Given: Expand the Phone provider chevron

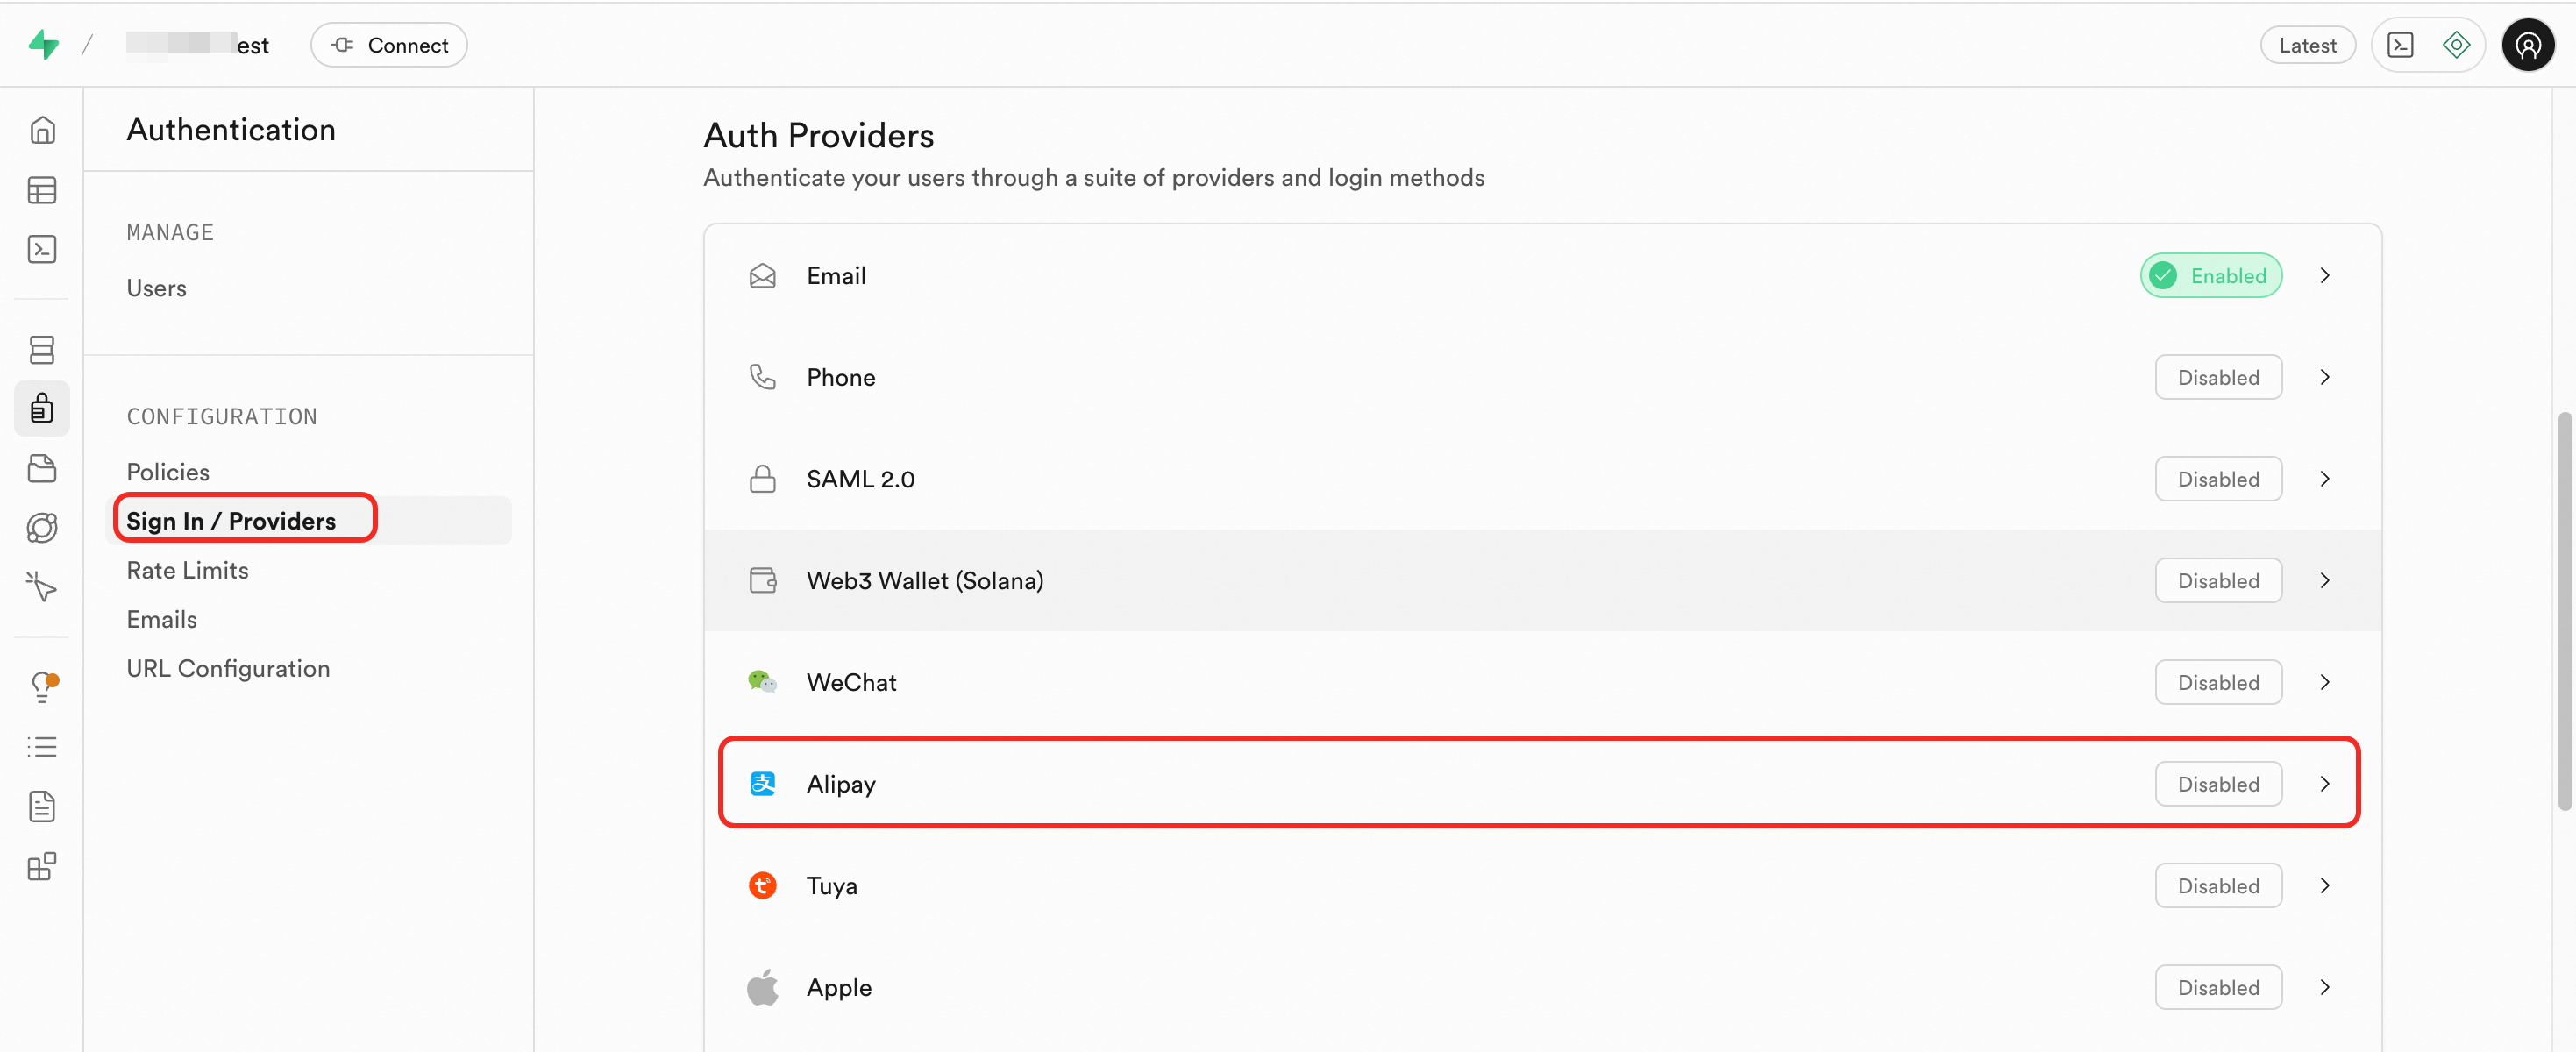Looking at the screenshot, I should [x=2325, y=377].
